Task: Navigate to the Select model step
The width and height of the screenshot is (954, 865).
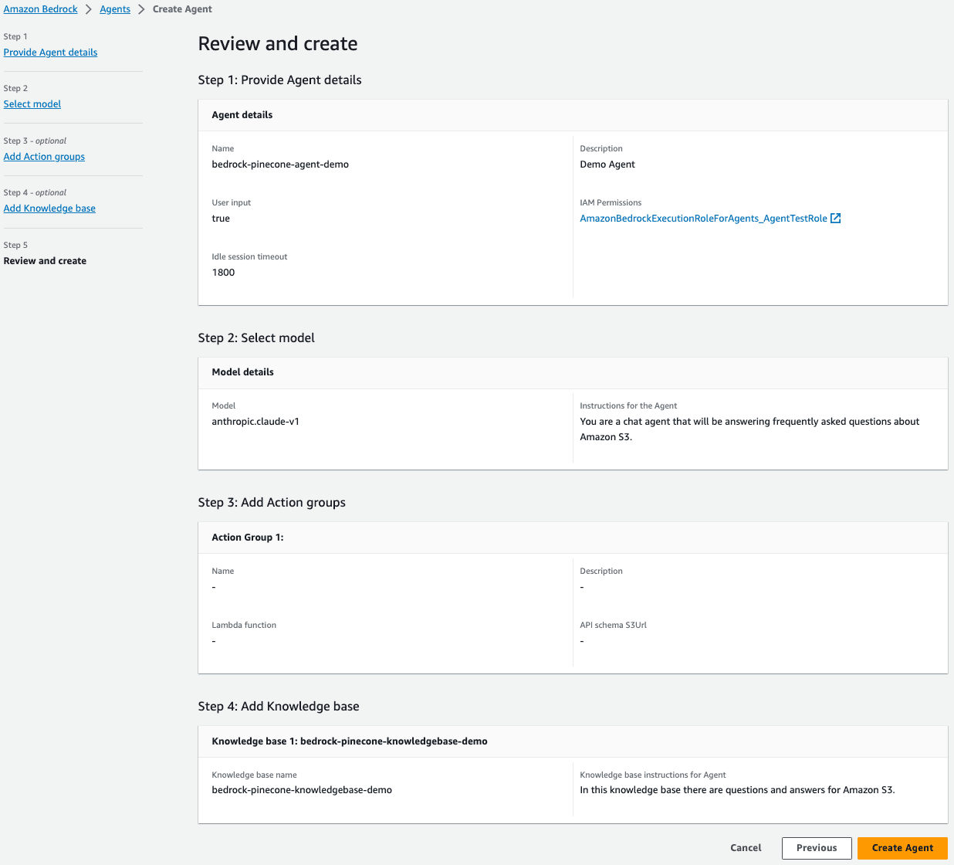Action: pos(32,104)
